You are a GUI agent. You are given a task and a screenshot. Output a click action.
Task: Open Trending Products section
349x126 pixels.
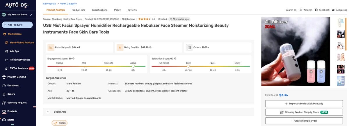click(17, 60)
